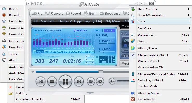Click the Download arrow icon in left menu
Screen dimensions: 192x103
click(4, 47)
